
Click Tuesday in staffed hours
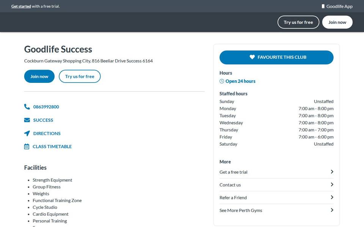pyautogui.click(x=227, y=116)
